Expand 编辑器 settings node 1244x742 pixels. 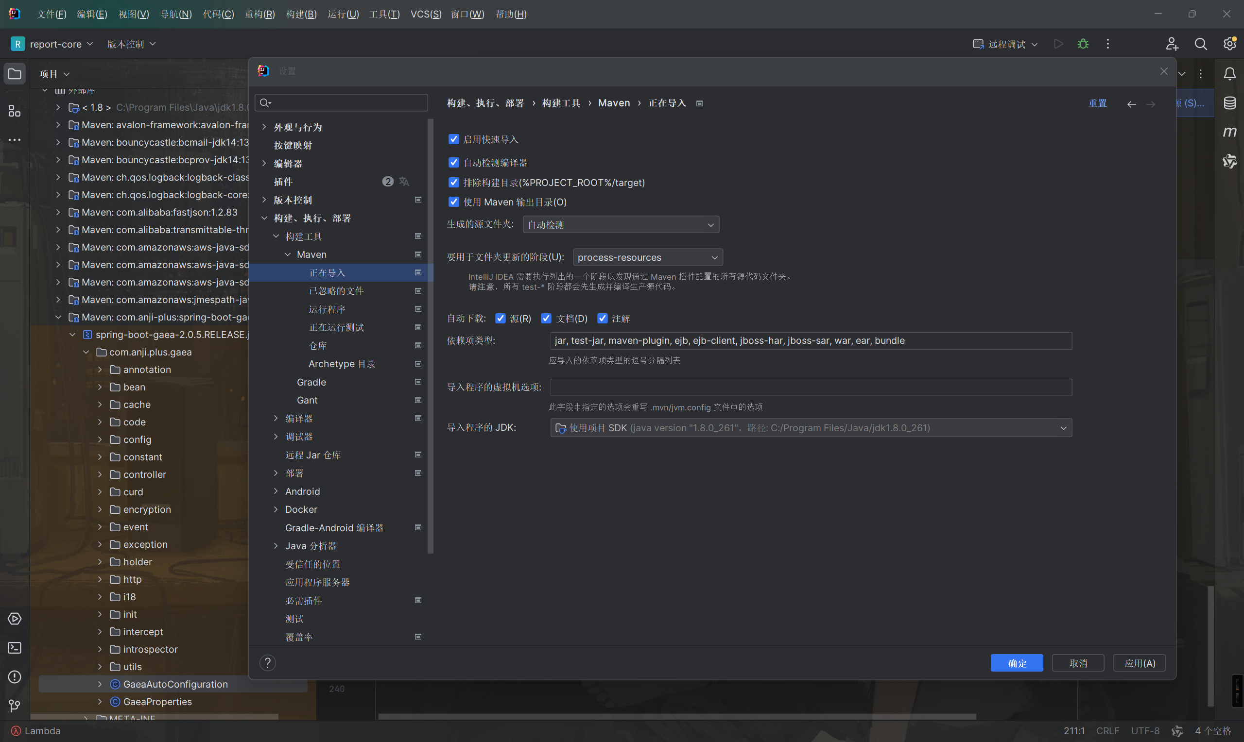tap(264, 164)
